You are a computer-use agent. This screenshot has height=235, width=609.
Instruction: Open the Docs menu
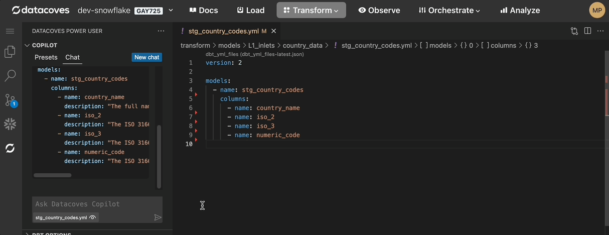(x=204, y=10)
